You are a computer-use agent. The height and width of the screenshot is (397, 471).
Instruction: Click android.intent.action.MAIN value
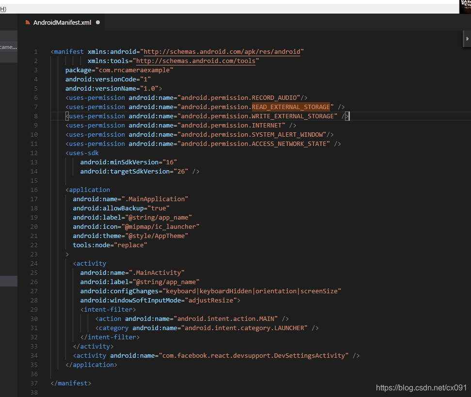(x=226, y=319)
